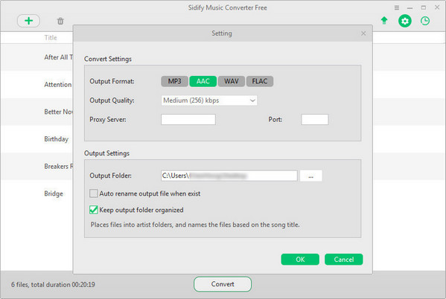446x299 pixels.
Task: Minimize the Sidify window
Action: 410,8
